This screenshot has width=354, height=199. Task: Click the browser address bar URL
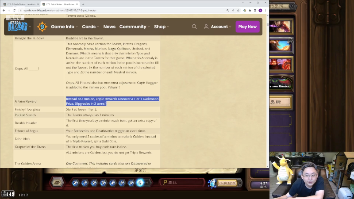[x=60, y=10]
